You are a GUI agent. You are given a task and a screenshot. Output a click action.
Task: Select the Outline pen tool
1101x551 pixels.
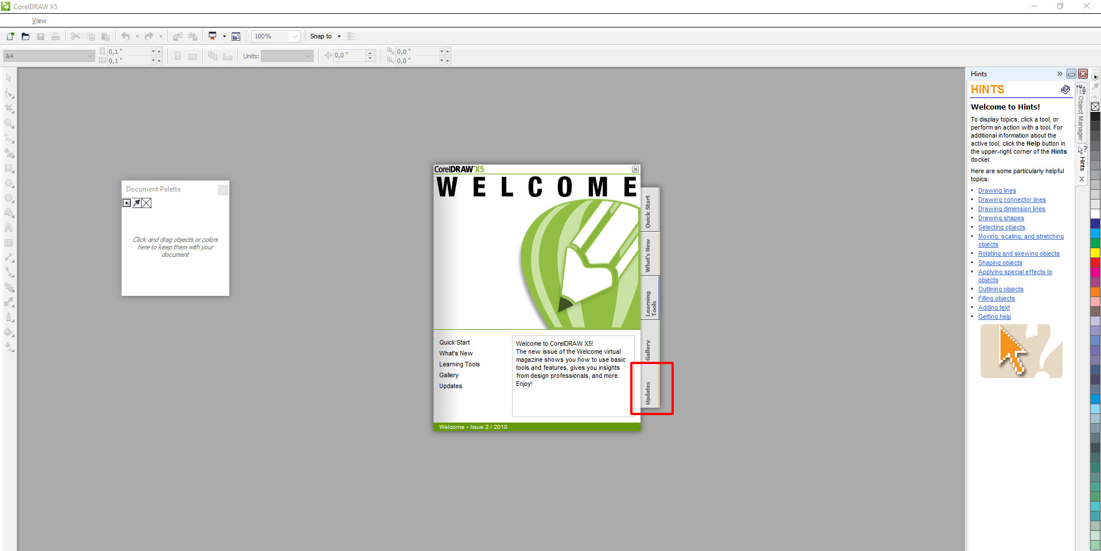click(9, 317)
